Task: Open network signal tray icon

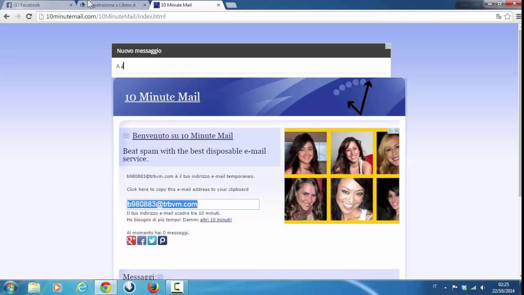Action: pos(474,288)
